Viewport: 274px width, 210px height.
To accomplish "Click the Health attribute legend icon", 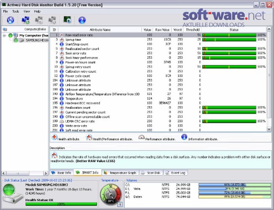I will click(55, 137).
